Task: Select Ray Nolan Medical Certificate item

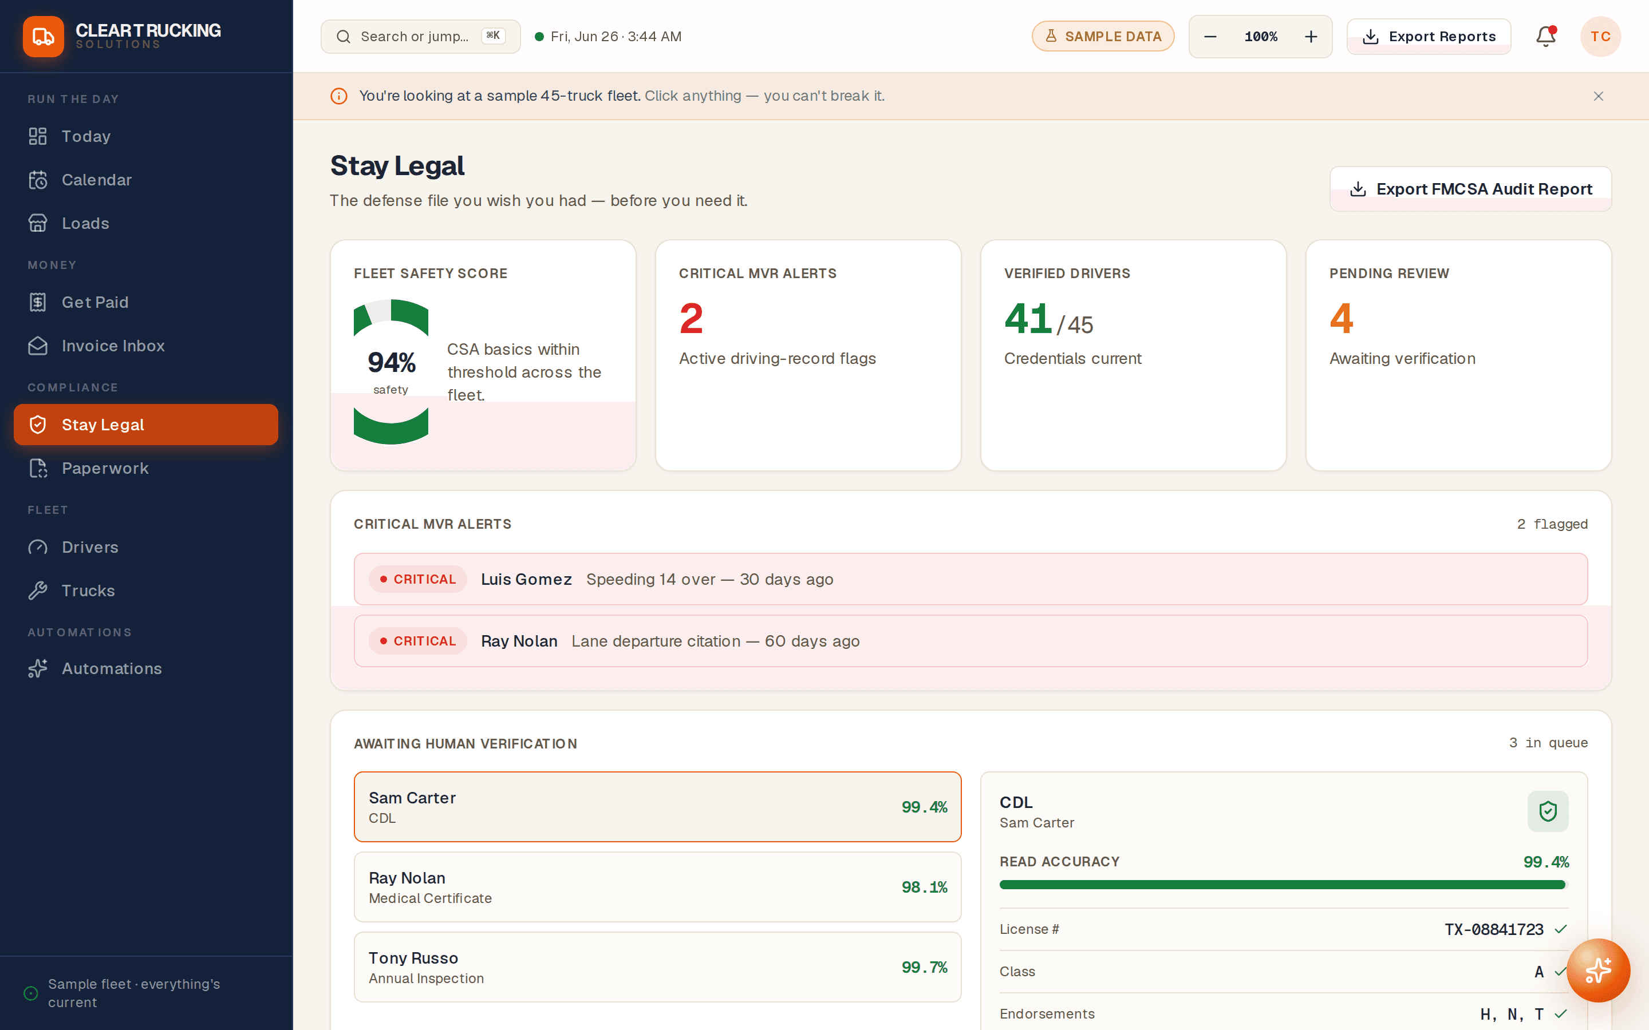Action: (x=657, y=887)
